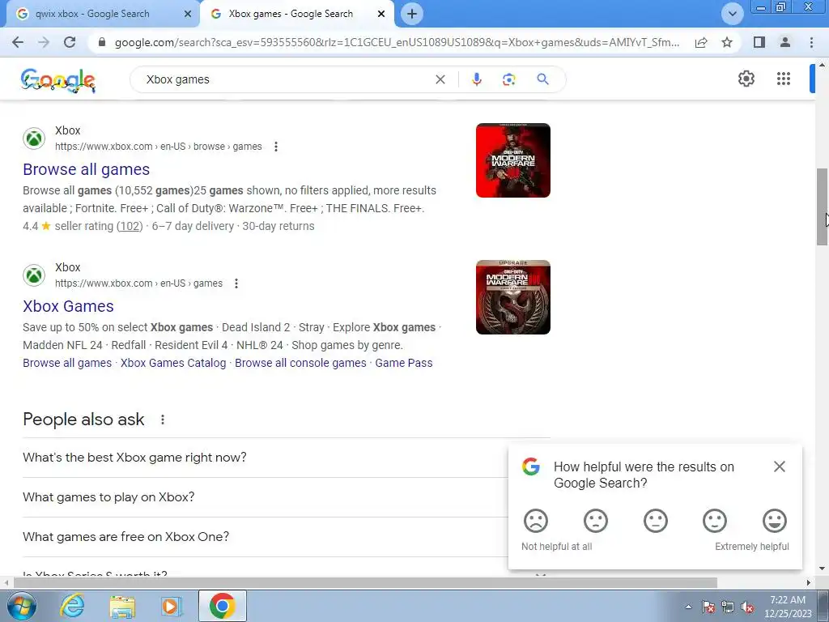Click the scroll right arrow
Image resolution: width=829 pixels, height=622 pixels.
[x=809, y=583]
